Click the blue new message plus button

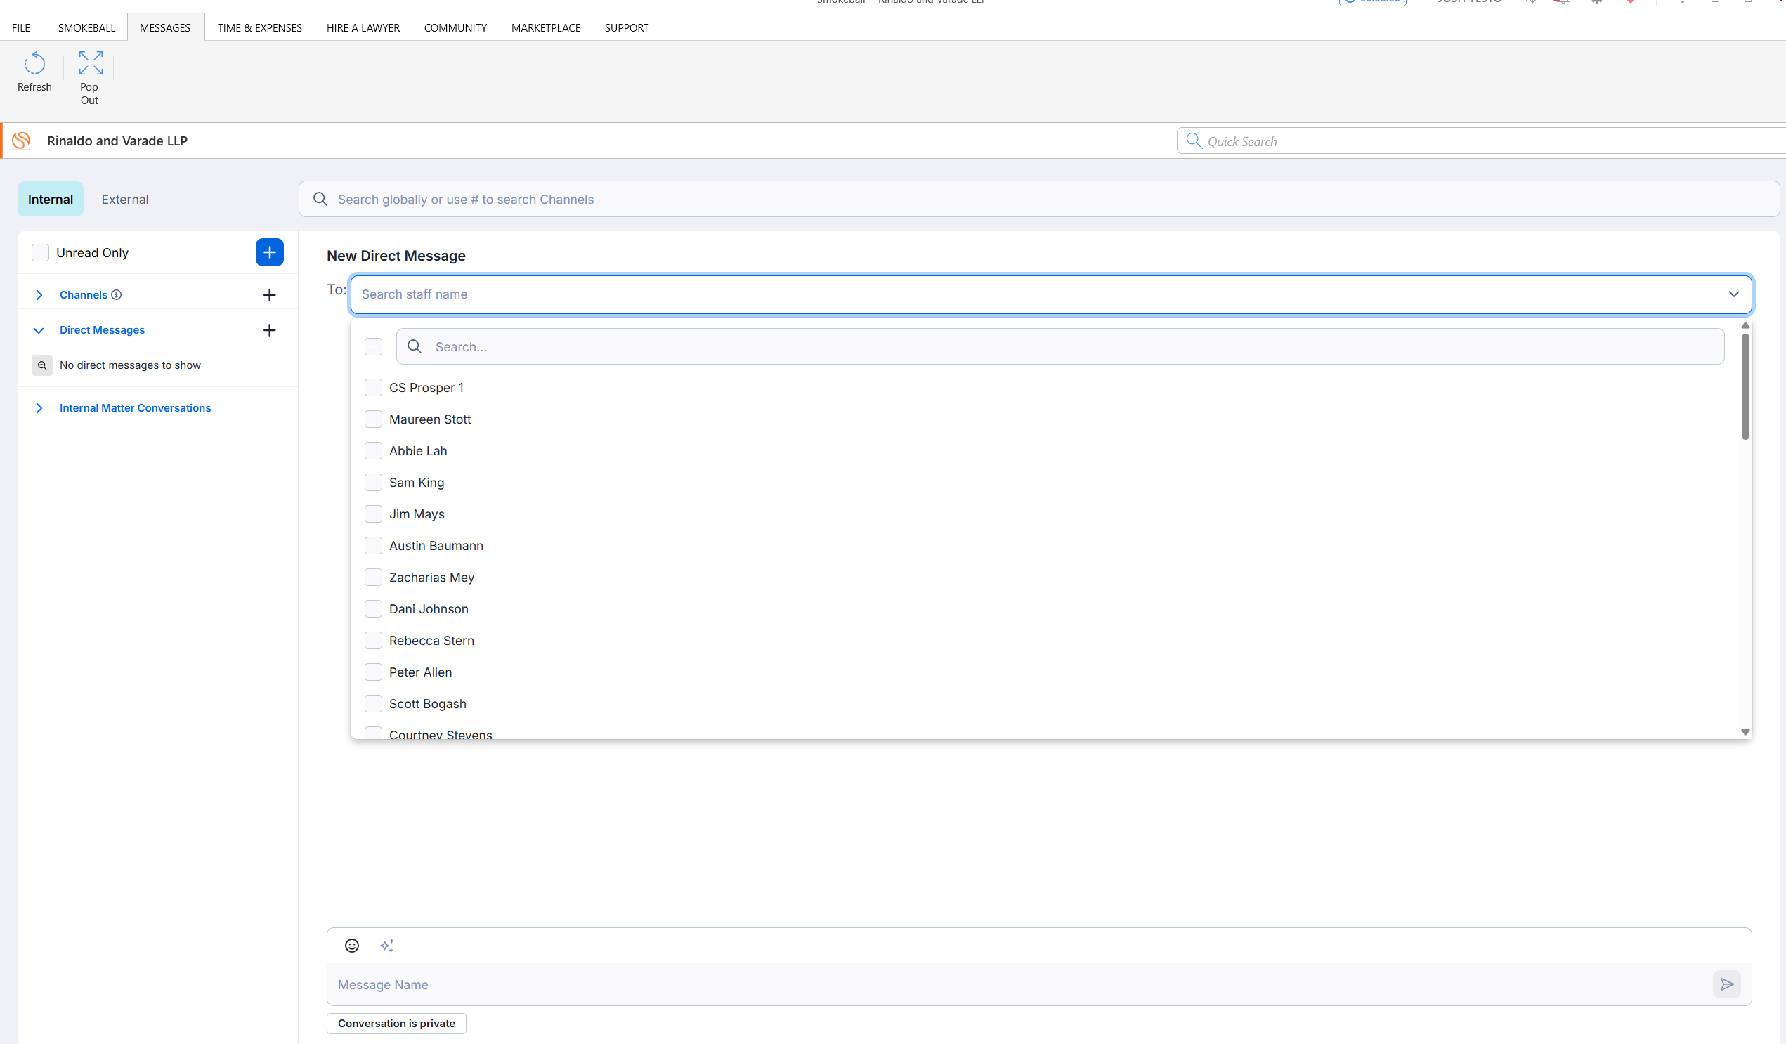click(x=269, y=252)
